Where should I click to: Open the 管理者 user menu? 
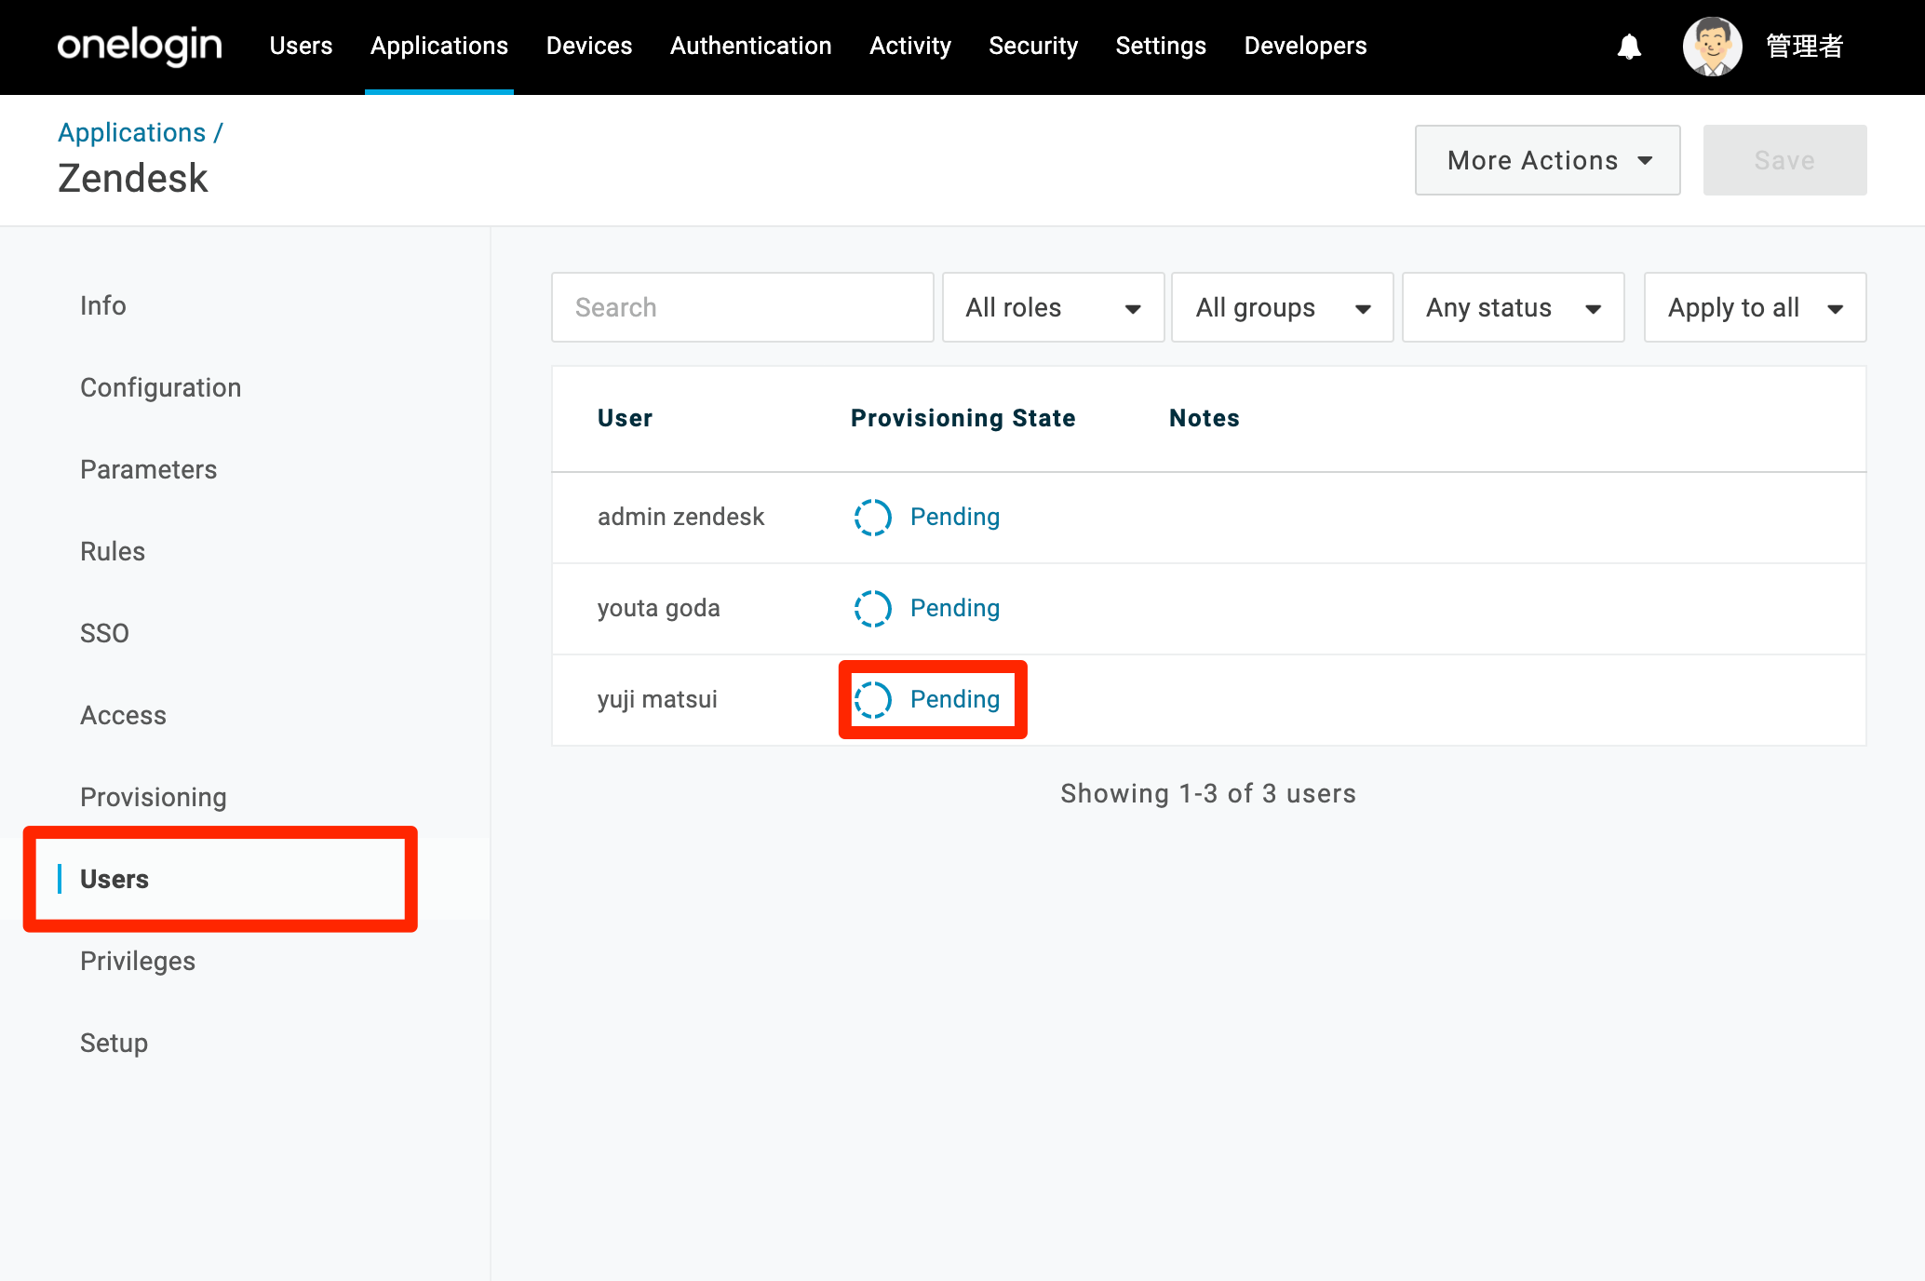tap(1804, 47)
